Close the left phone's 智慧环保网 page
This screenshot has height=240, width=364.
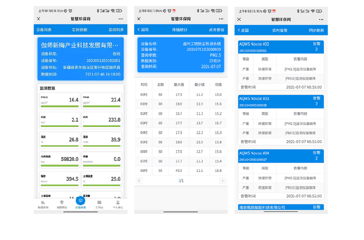point(38,19)
